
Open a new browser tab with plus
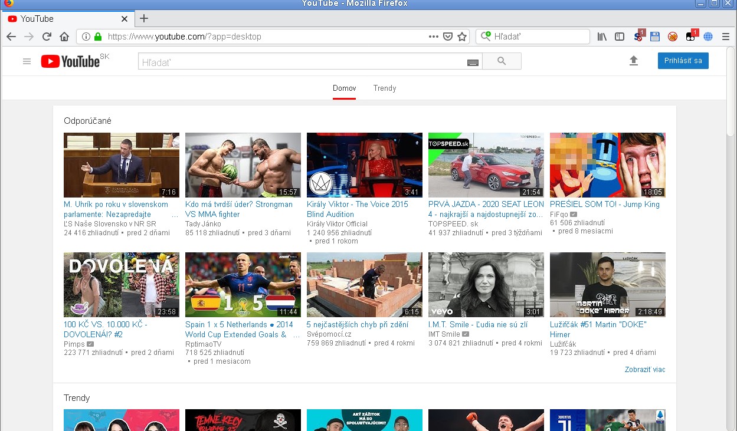tap(144, 18)
